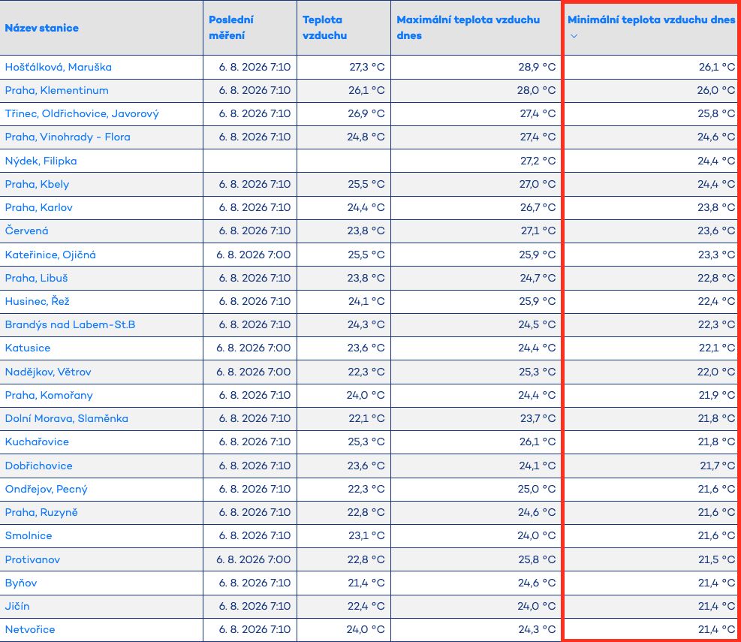The image size is (741, 642).
Task: Select the 27,2 °C maximum for Nýdek, Filipka
Action: coord(538,161)
